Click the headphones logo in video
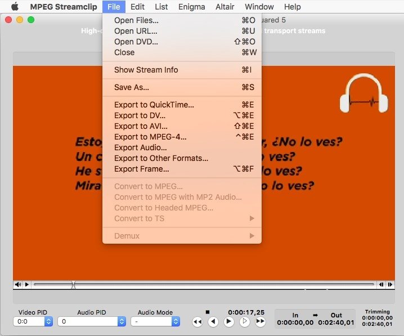Viewport: 404px width, 336px height. [x=364, y=93]
